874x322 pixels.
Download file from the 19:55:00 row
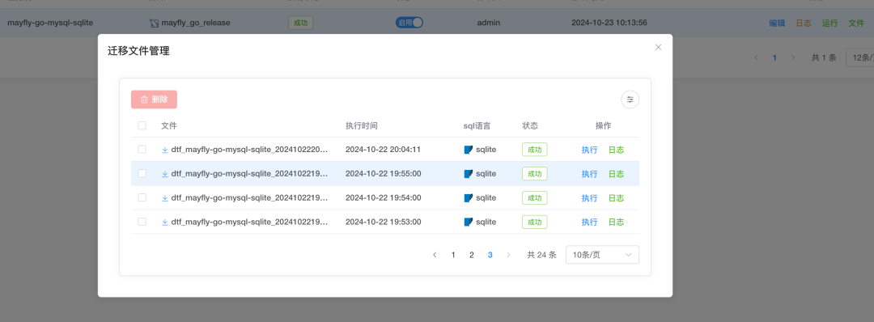(x=165, y=174)
